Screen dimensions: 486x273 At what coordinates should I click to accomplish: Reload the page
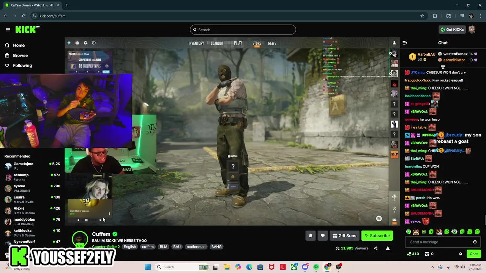tap(24, 16)
